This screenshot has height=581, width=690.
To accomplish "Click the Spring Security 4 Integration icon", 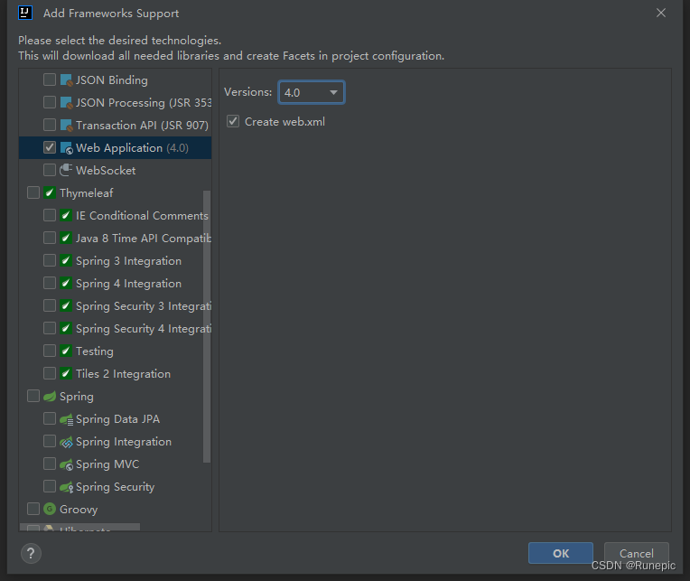I will [x=66, y=328].
